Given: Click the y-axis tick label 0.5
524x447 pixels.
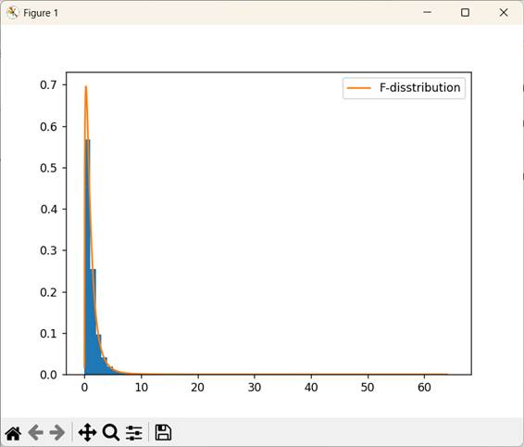Looking at the screenshot, I should point(48,168).
